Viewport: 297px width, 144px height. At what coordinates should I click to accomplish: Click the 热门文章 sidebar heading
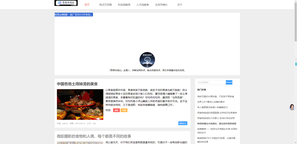pos(202,90)
